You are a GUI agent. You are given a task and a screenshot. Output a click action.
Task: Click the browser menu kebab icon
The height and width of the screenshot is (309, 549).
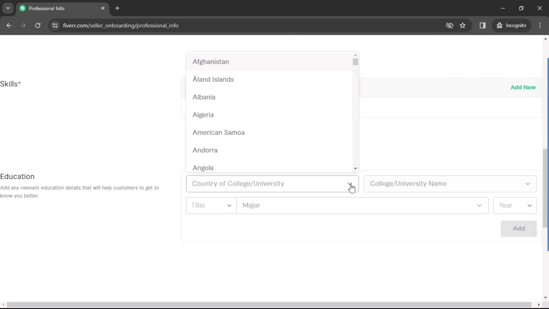click(541, 25)
